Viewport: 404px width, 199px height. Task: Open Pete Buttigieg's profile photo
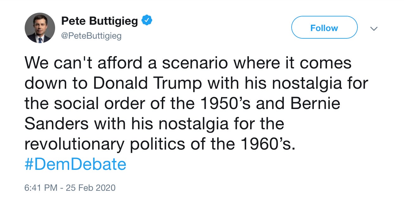pos(40,28)
